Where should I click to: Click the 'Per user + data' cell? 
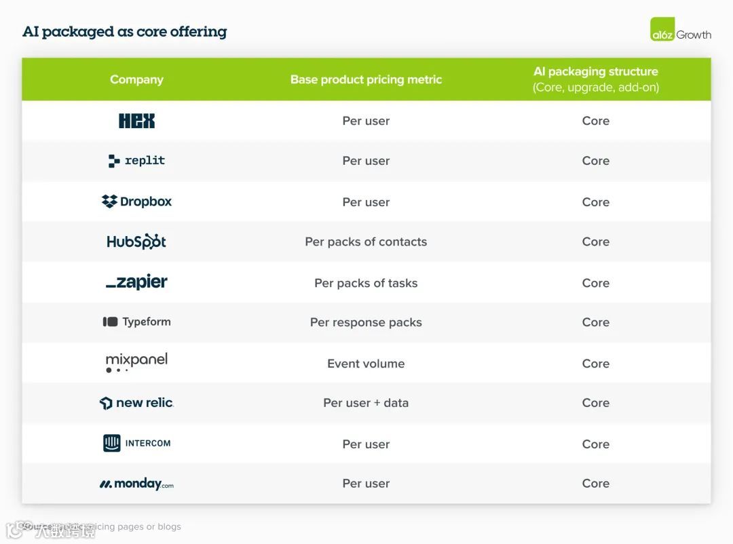[366, 403]
